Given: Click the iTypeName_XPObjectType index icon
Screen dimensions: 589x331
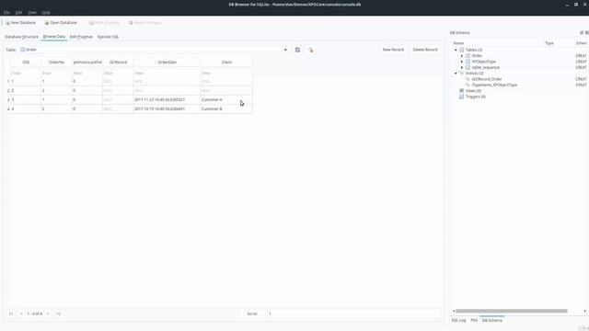Looking at the screenshot, I should click(468, 86).
